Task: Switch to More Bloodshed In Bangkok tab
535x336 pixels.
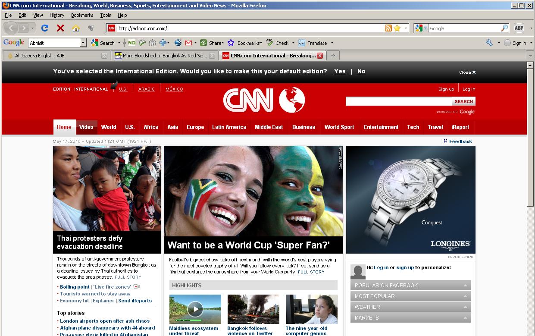Action: pyautogui.click(x=164, y=55)
